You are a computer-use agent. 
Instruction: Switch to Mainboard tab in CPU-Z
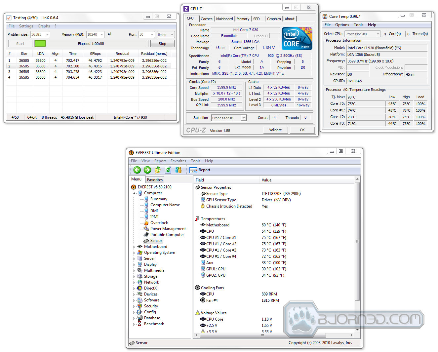click(224, 19)
